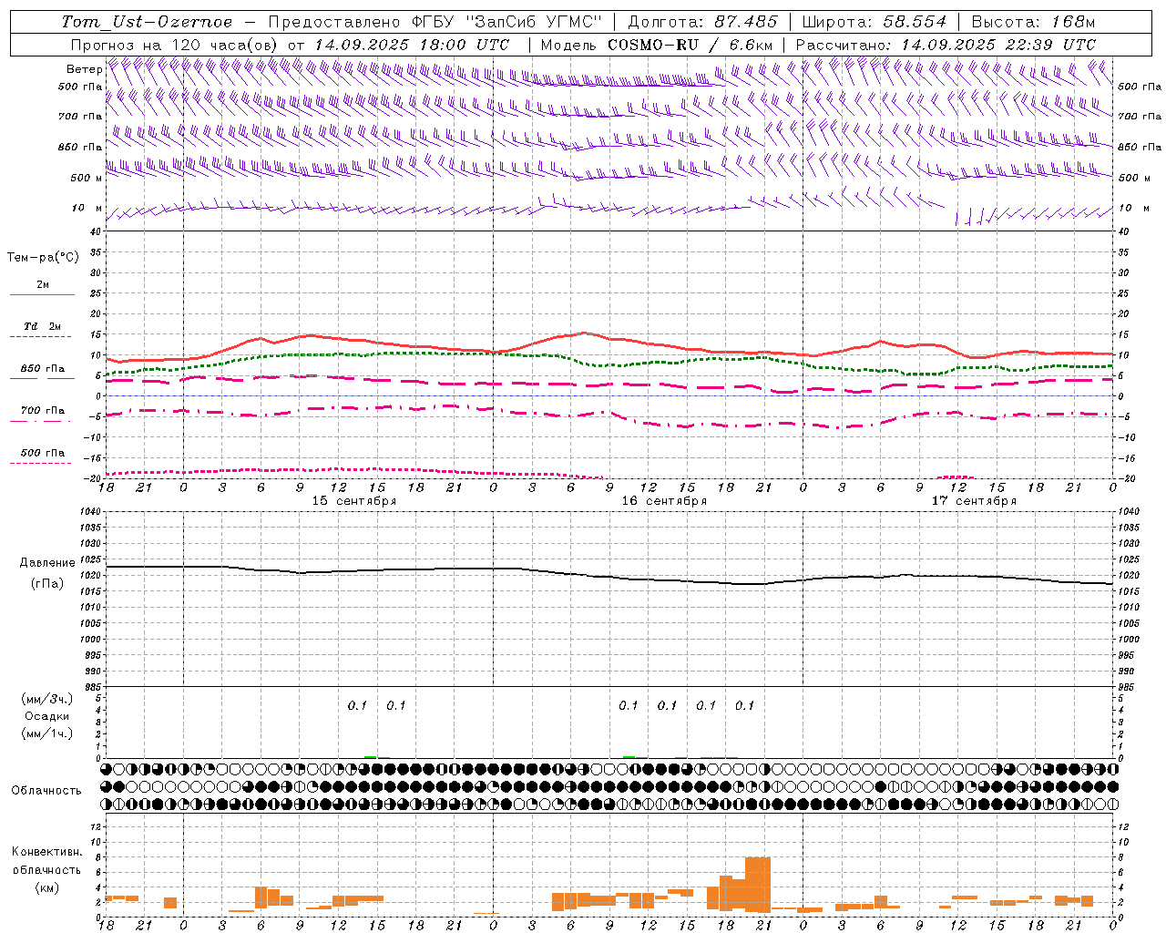Click the (гПа) pressure unit label
The image size is (1166, 933).
[46, 584]
